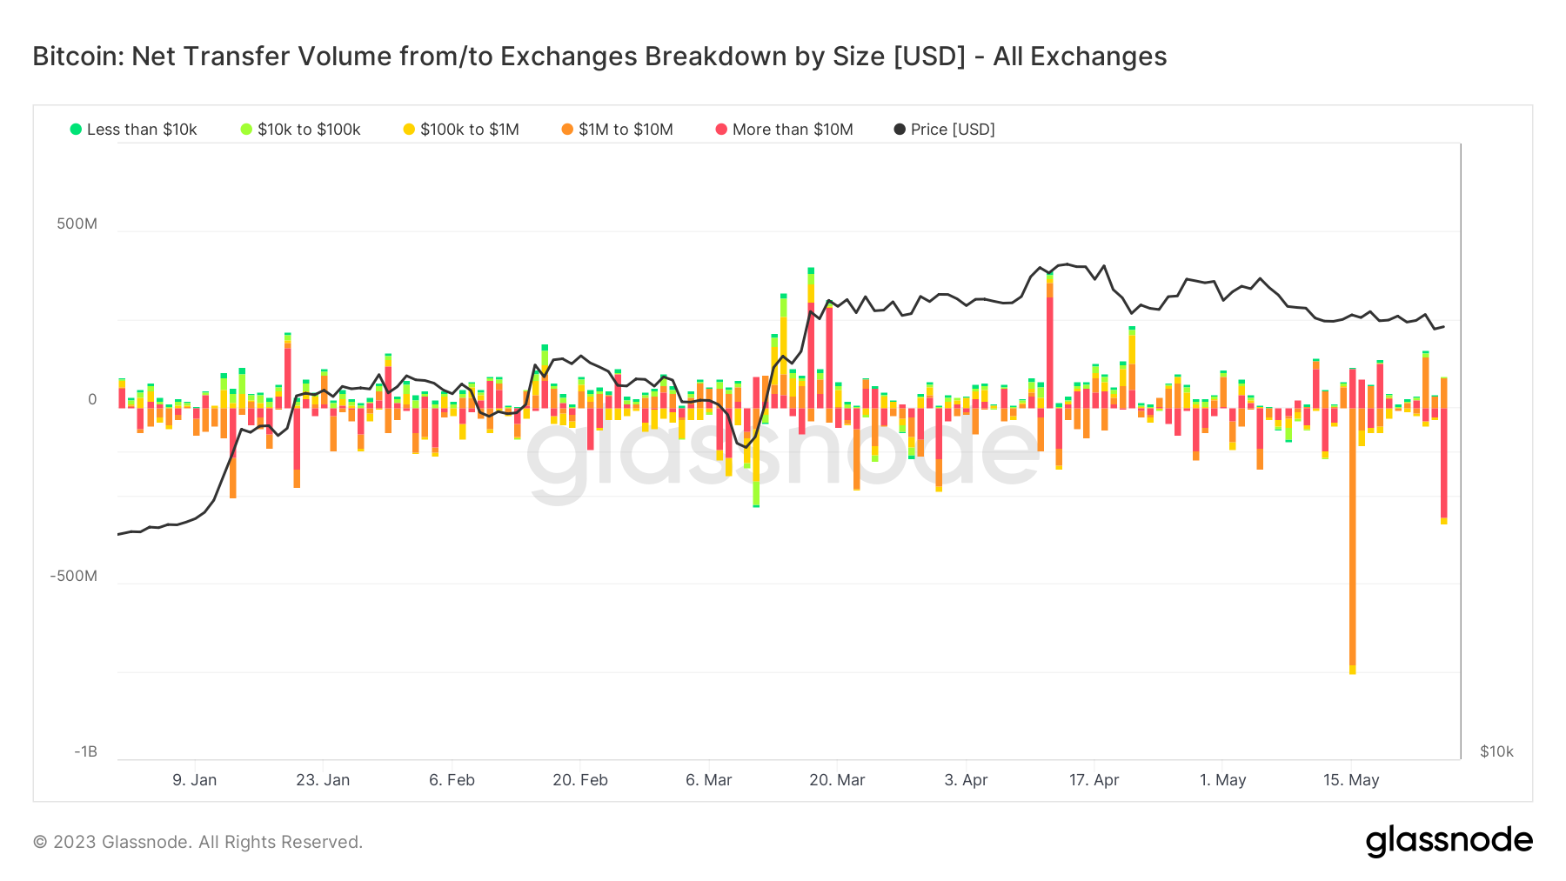The width and height of the screenshot is (1566, 881).
Task: Click the '500M' y-axis label
Action: coord(77,224)
